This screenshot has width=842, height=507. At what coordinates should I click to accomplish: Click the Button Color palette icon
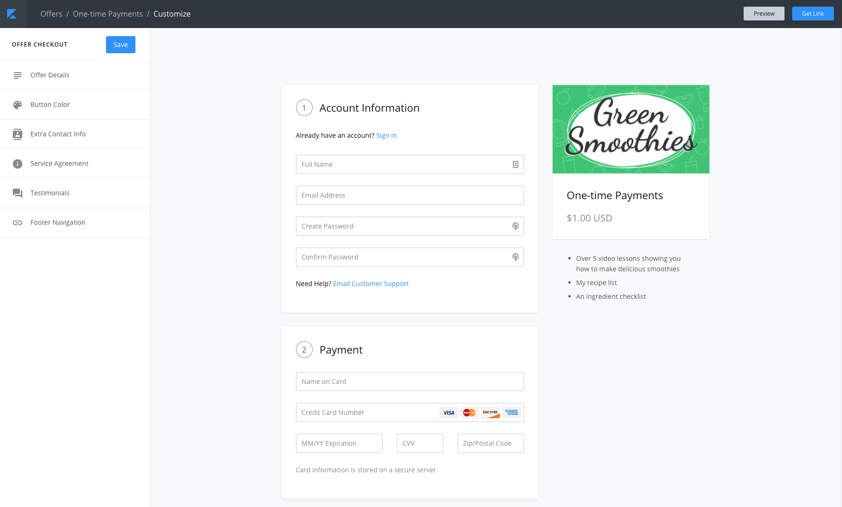point(18,105)
